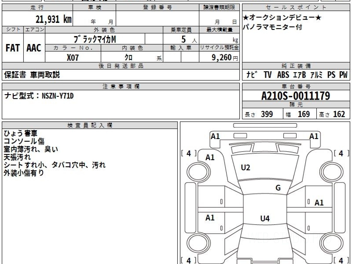Select the recycle deposit 9,260円

coord(225,57)
